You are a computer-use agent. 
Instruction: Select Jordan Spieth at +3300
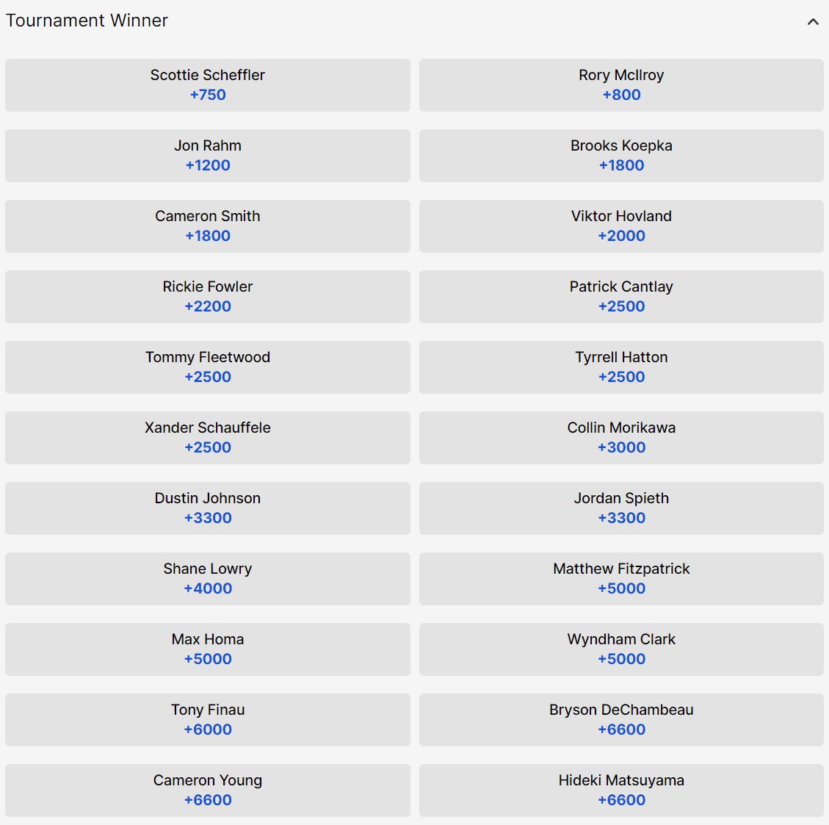point(621,508)
